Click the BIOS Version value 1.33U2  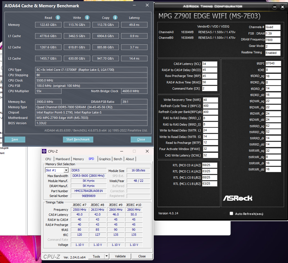click(x=91, y=123)
